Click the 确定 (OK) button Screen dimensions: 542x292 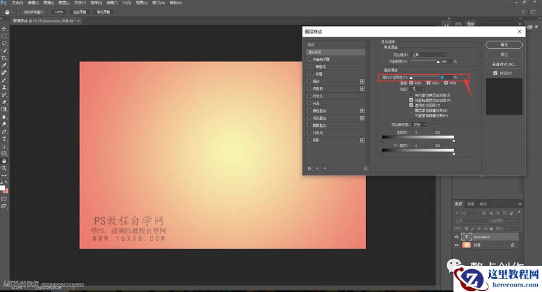click(504, 45)
